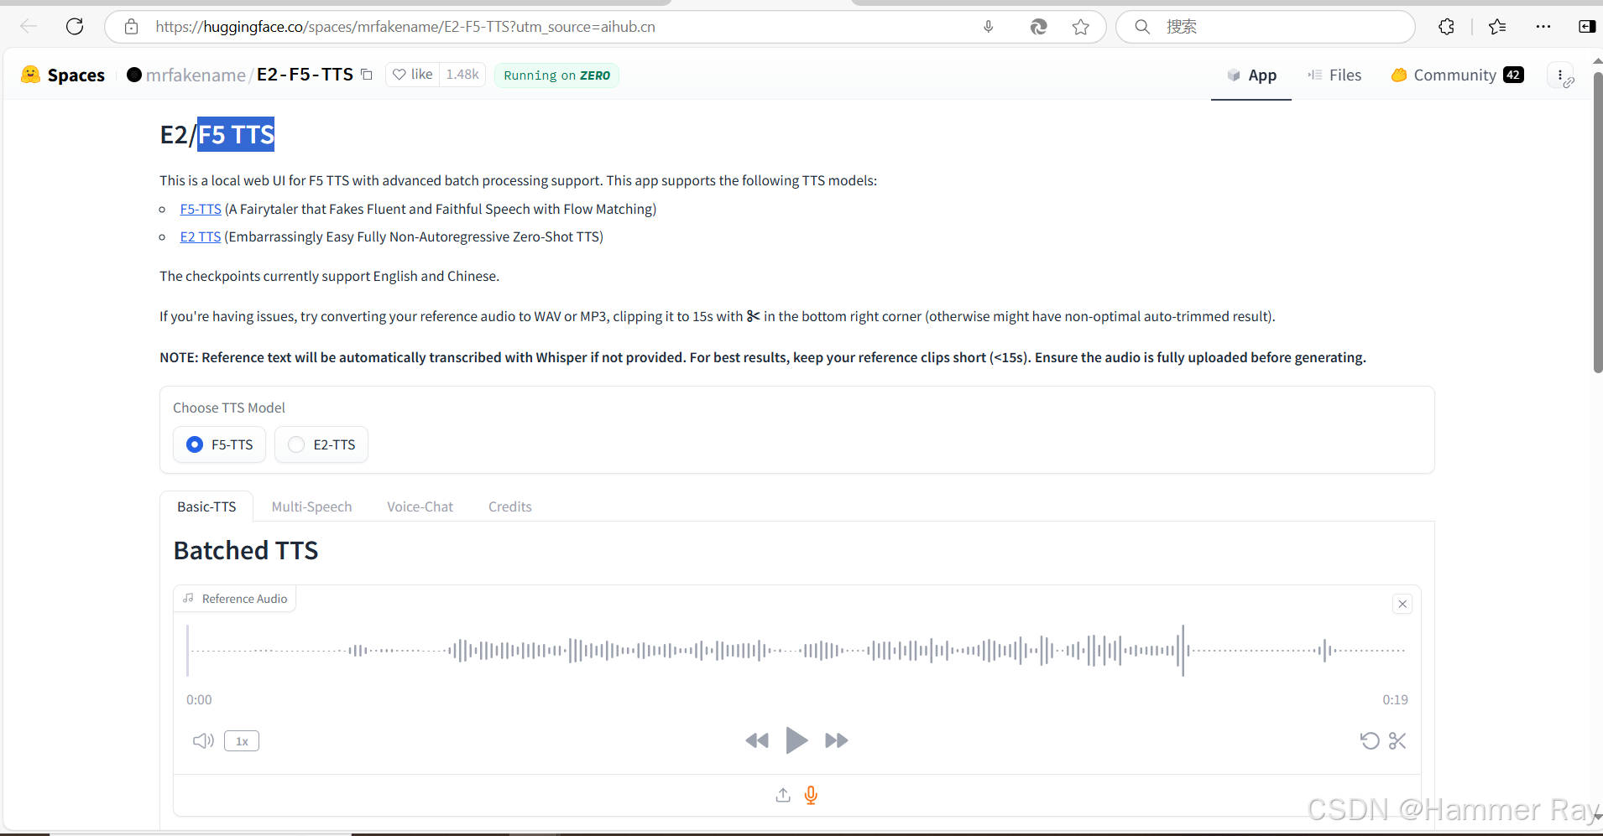Record audio with microphone icon
The height and width of the screenshot is (836, 1603).
tap(811, 795)
